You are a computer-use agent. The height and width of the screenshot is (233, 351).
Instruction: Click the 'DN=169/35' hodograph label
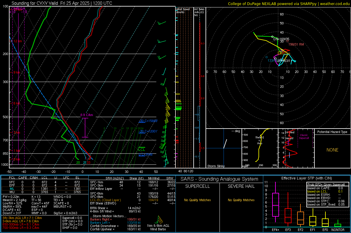(x=281, y=39)
